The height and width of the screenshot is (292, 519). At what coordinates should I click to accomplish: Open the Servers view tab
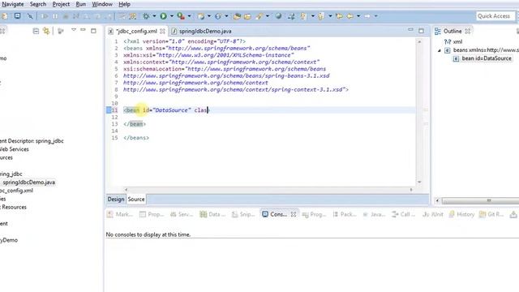click(x=182, y=214)
